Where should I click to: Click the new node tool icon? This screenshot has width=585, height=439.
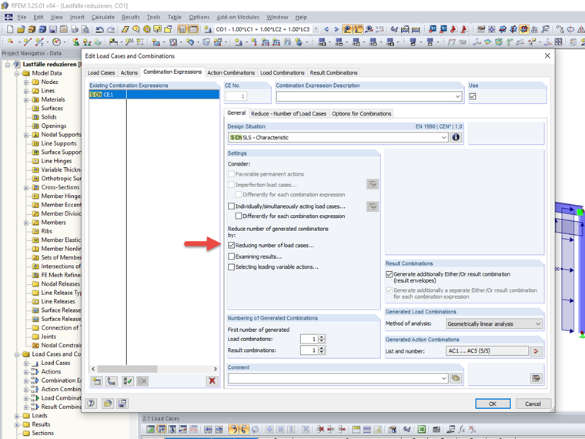[11, 42]
